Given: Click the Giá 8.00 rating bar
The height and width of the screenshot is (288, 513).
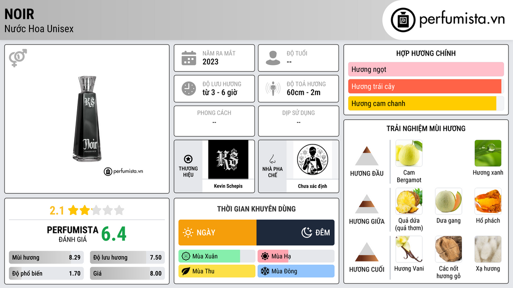Looking at the screenshot, I should click(127, 273).
